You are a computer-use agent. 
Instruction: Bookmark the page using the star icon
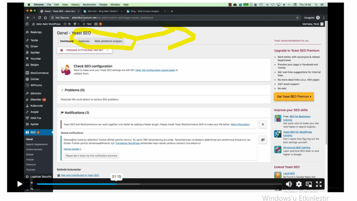coord(298,18)
